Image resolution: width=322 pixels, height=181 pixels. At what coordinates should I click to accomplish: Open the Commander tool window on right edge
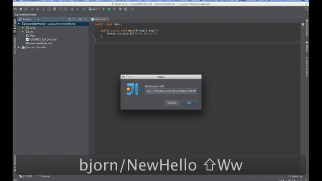pos(307,28)
